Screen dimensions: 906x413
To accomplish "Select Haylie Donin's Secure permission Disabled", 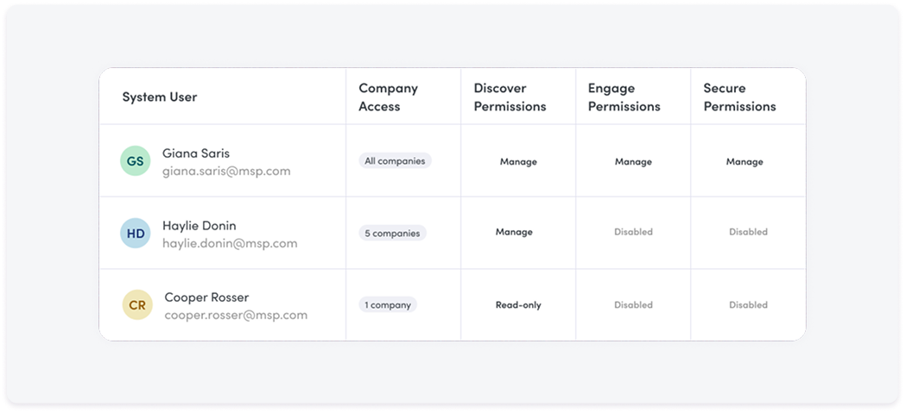I will tap(748, 232).
